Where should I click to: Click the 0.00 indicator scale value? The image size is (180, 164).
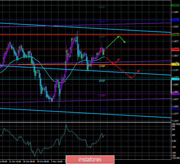point(174,141)
